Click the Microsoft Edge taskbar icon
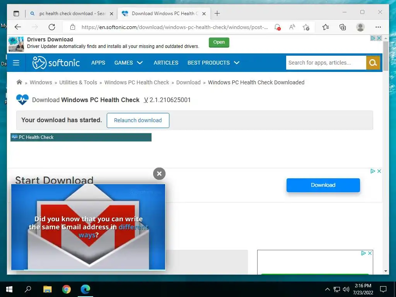 [x=85, y=289]
